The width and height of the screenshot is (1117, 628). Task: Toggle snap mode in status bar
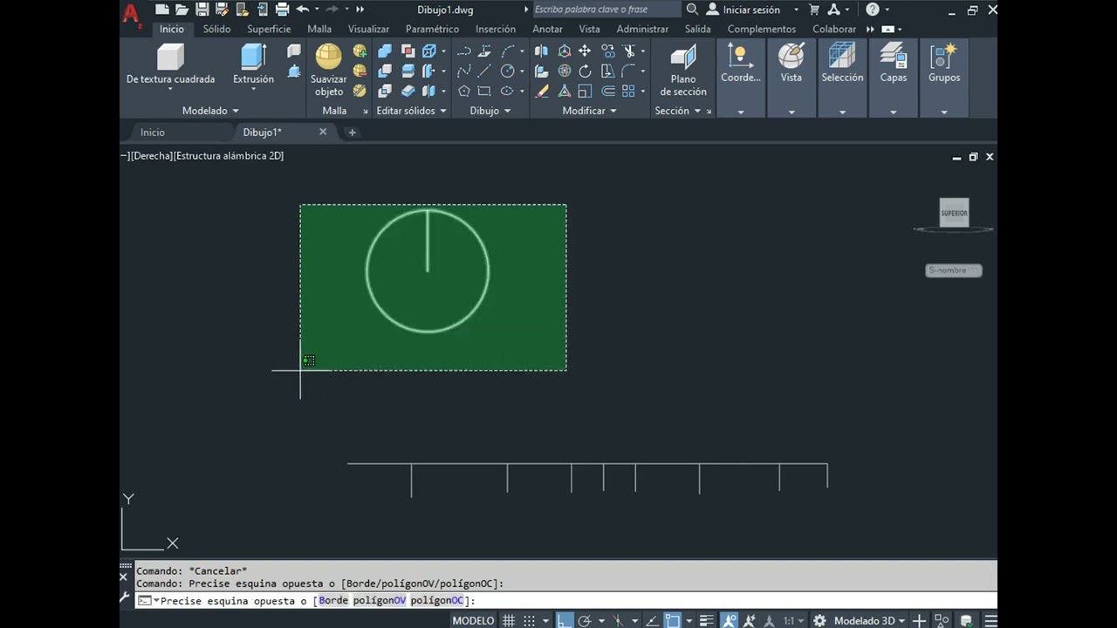[x=529, y=621]
